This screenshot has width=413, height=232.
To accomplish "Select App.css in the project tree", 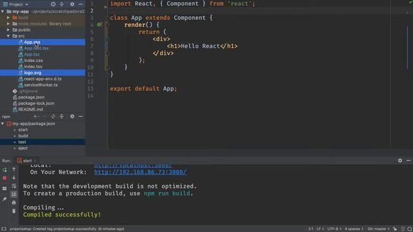I will pyautogui.click(x=32, y=42).
